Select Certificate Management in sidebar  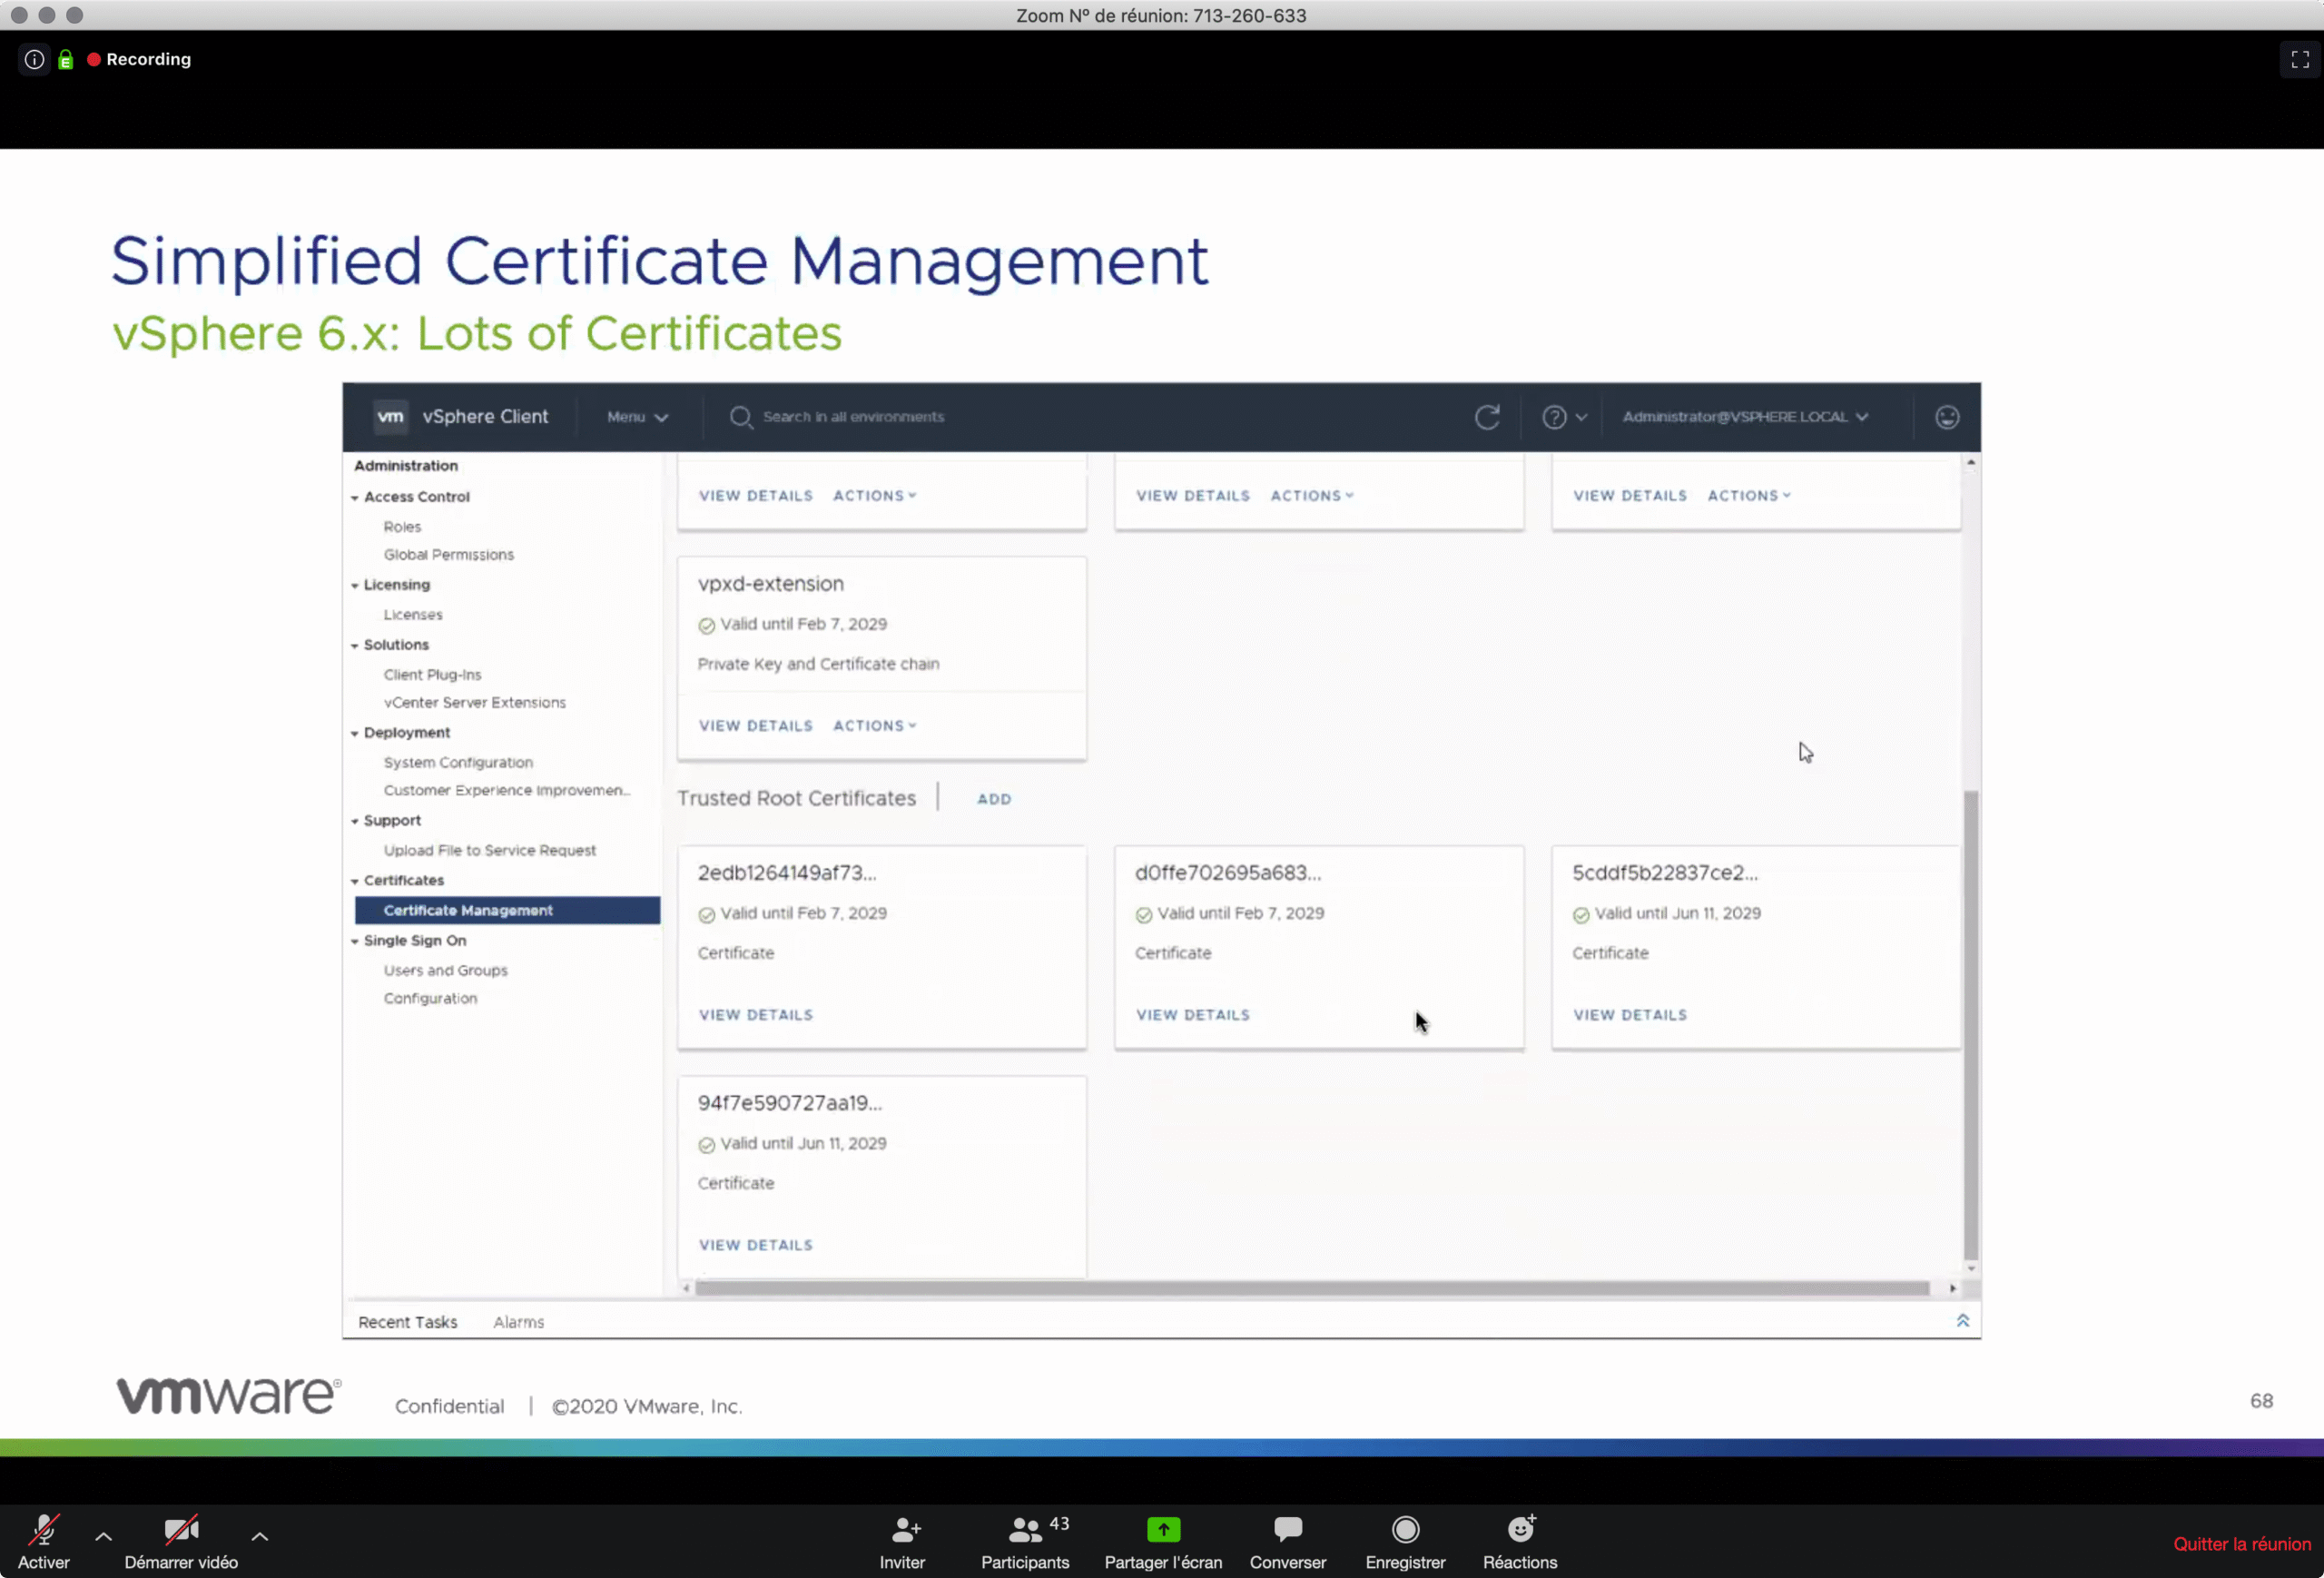(x=468, y=910)
